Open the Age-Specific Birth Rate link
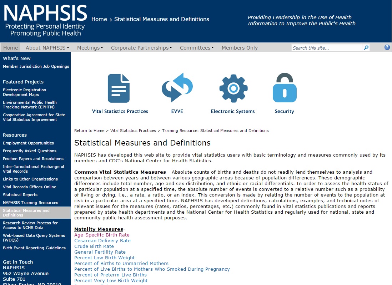The height and width of the screenshot is (285, 392). (102, 235)
